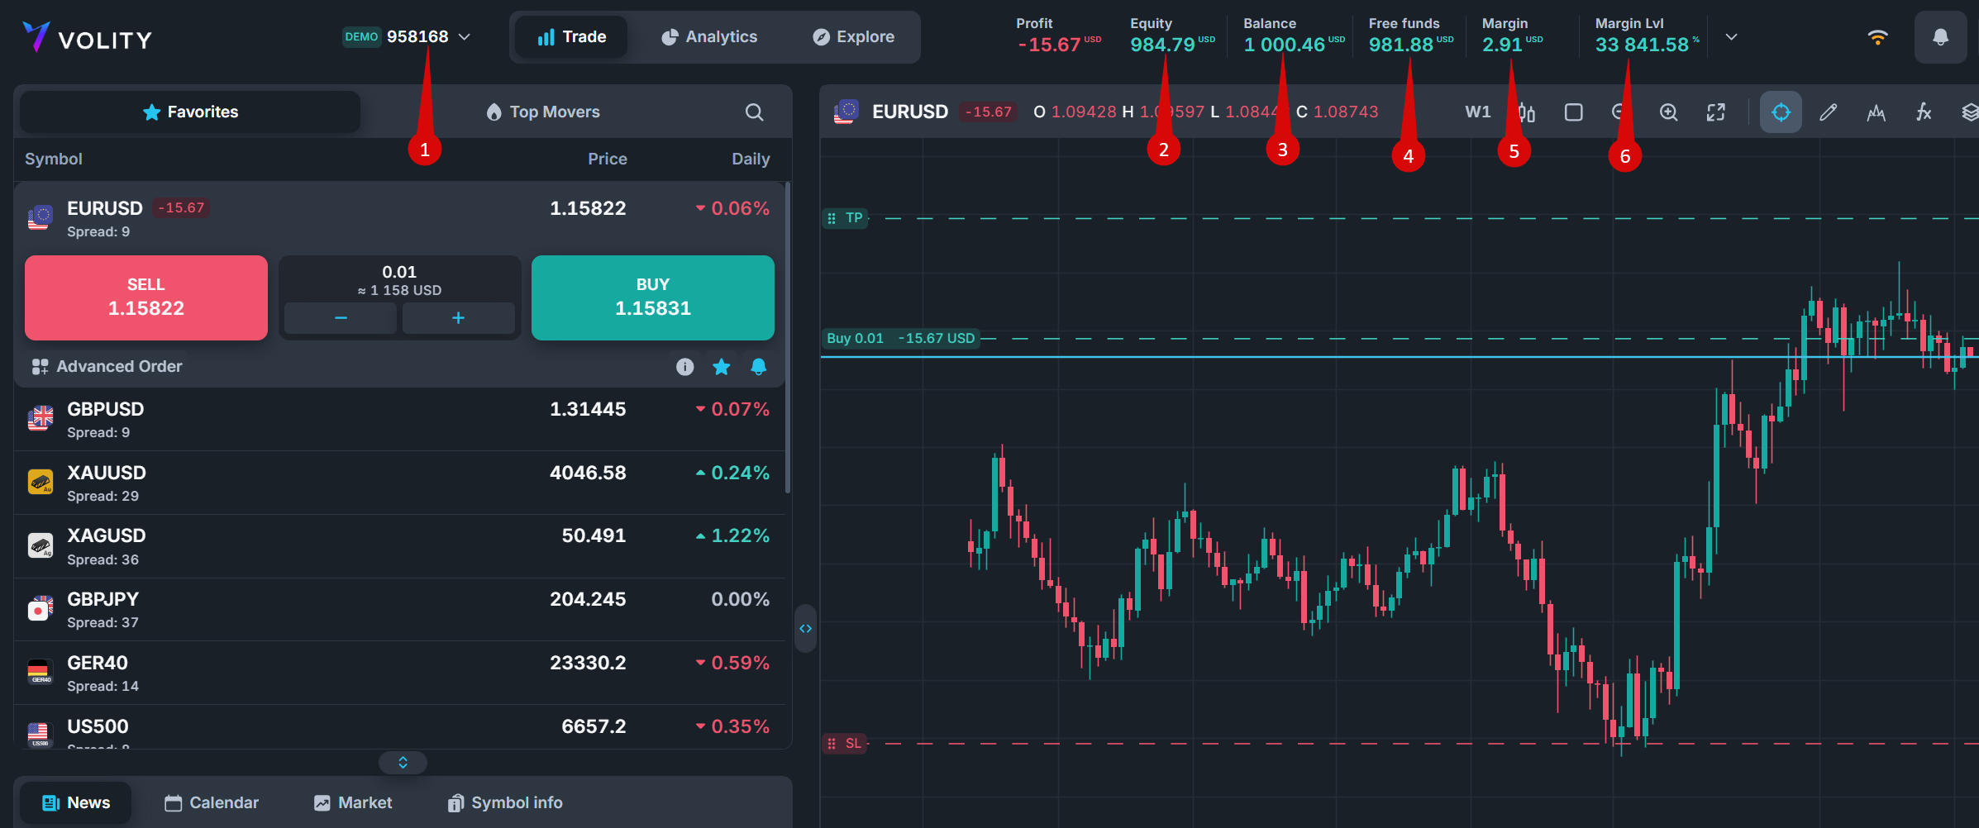Open the fx indicators function icon
This screenshot has height=828, width=1979.
click(1924, 112)
